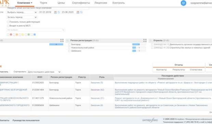Click INN 3120083604
The image size is (212, 124).
(38, 105)
